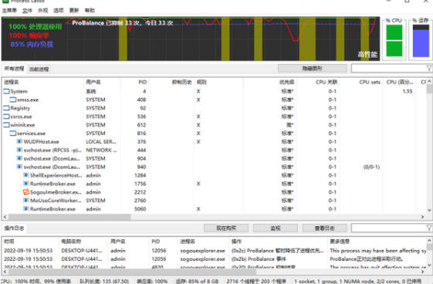Click process list horizontal scrollbar thumb
The image size is (433, 284).
coord(69,217)
